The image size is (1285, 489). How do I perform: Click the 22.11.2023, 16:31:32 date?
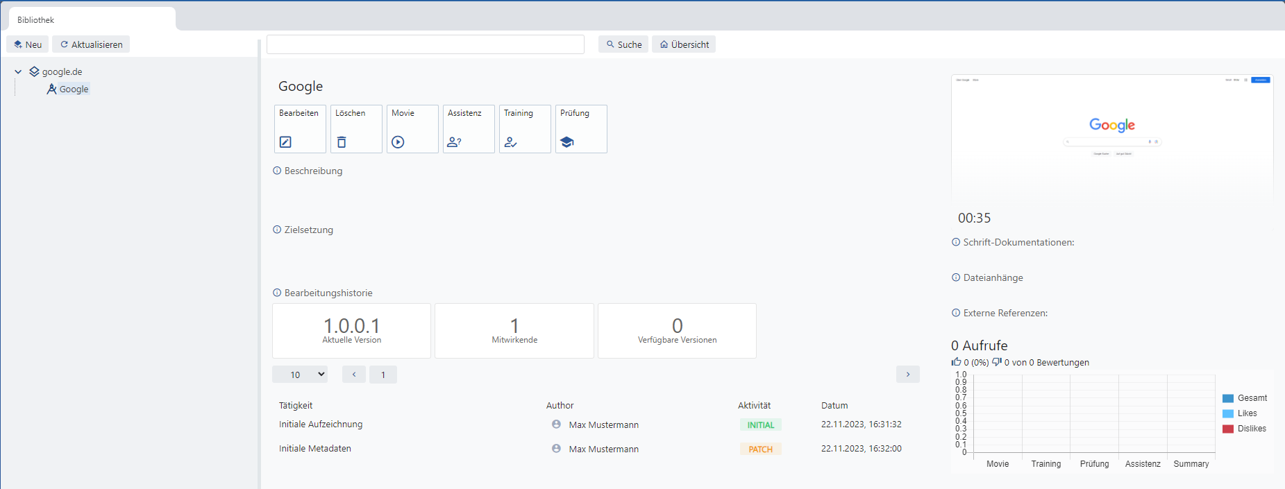pyautogui.click(x=862, y=424)
